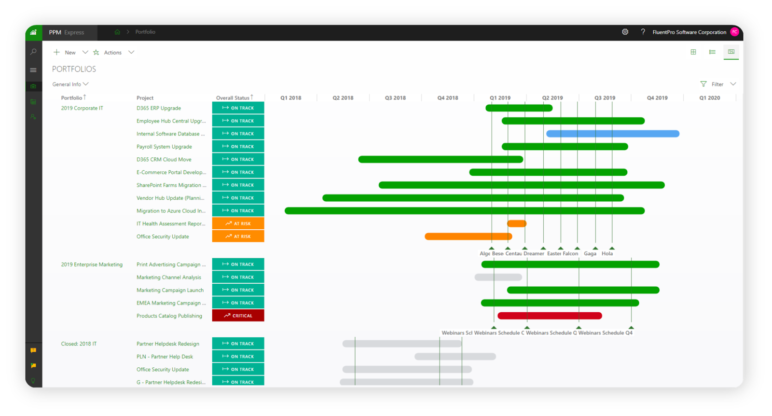Click the Q3 2018 timeline header
The height and width of the screenshot is (416, 772).
click(x=395, y=98)
